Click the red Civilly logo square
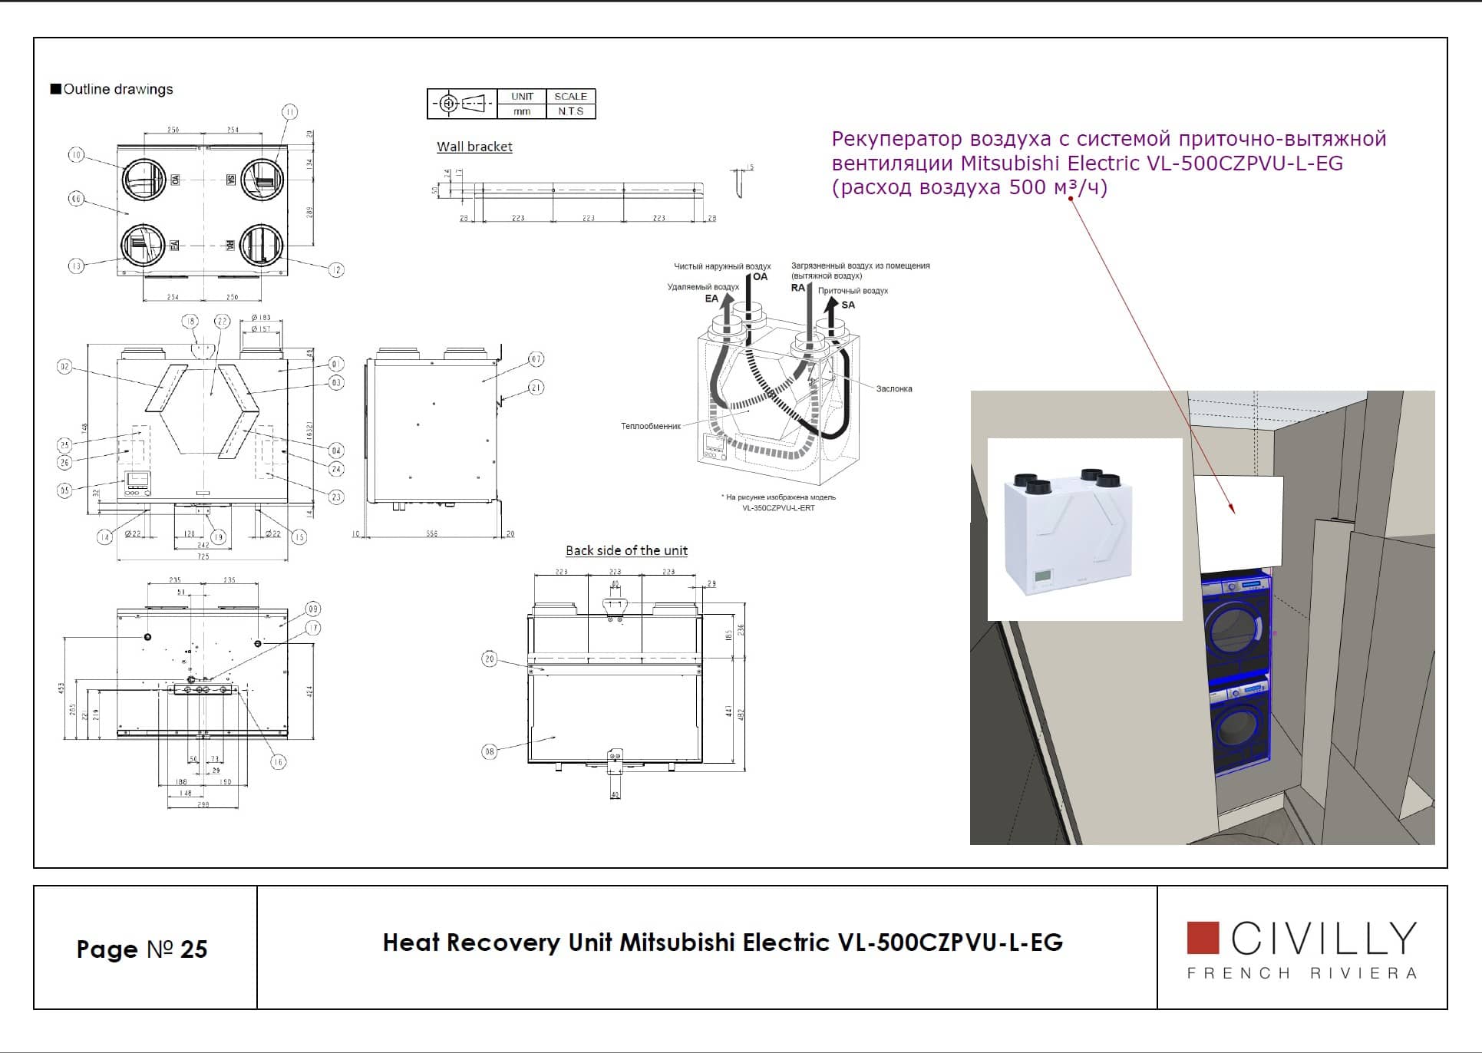 (1203, 937)
